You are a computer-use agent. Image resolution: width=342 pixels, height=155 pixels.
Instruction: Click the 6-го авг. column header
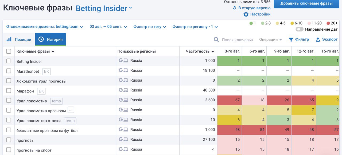click(x=254, y=51)
